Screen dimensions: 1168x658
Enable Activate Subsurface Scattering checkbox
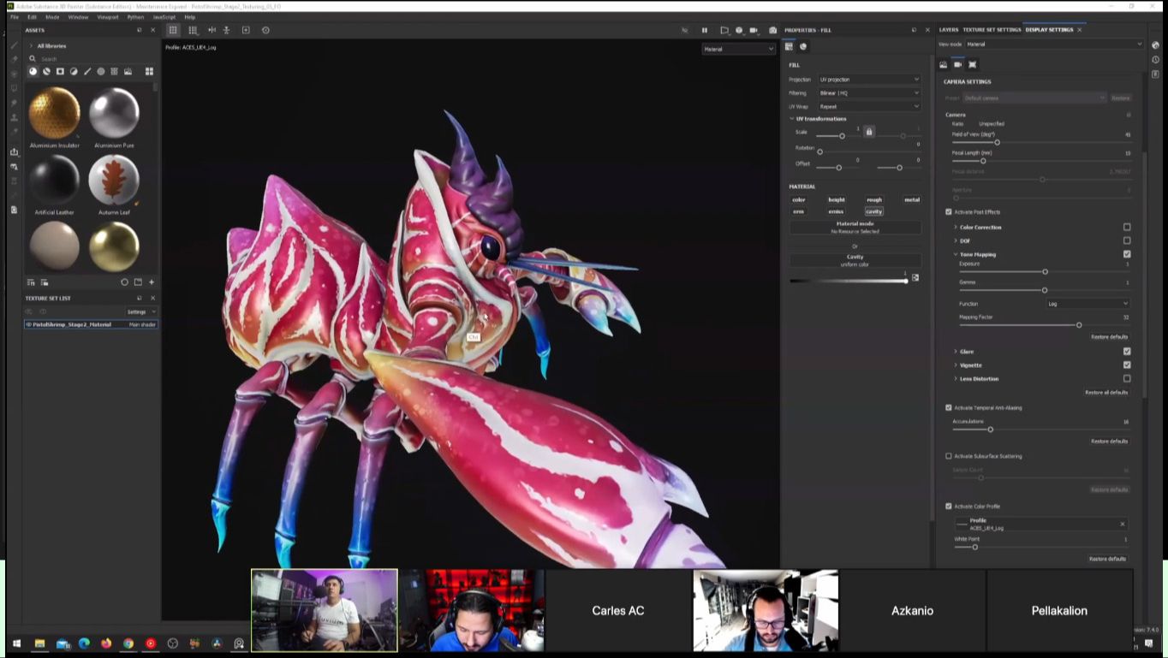(949, 456)
